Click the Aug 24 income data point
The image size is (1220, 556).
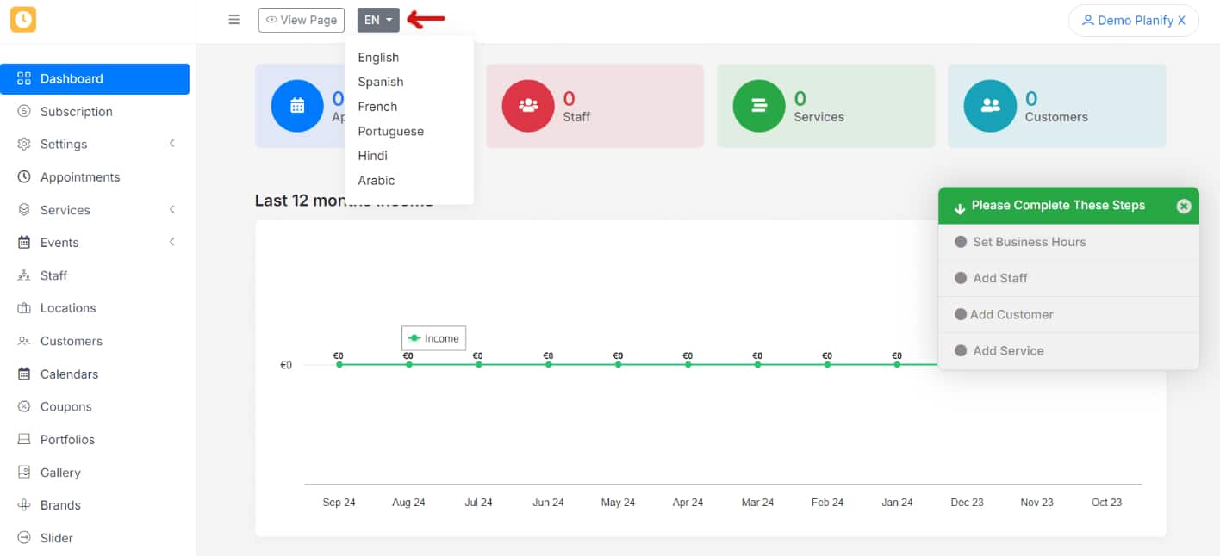[409, 364]
